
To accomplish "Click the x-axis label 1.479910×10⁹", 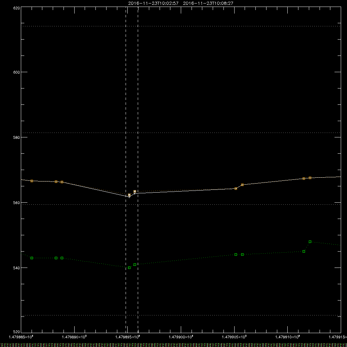I will click(x=288, y=337).
